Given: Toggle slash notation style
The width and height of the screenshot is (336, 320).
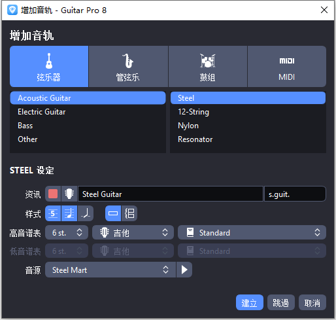Looking at the screenshot, I should click(x=86, y=213).
